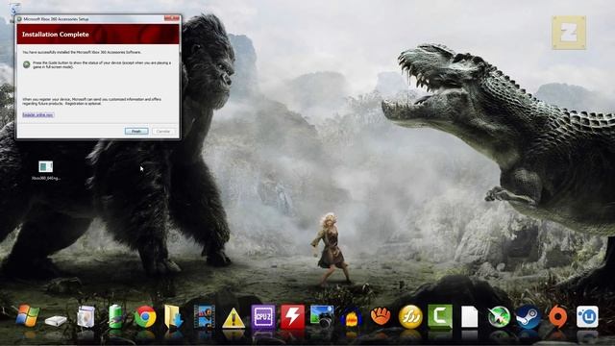The height and width of the screenshot is (346, 615).
Task: Launch the orange claw icon in dock
Action: tap(381, 316)
